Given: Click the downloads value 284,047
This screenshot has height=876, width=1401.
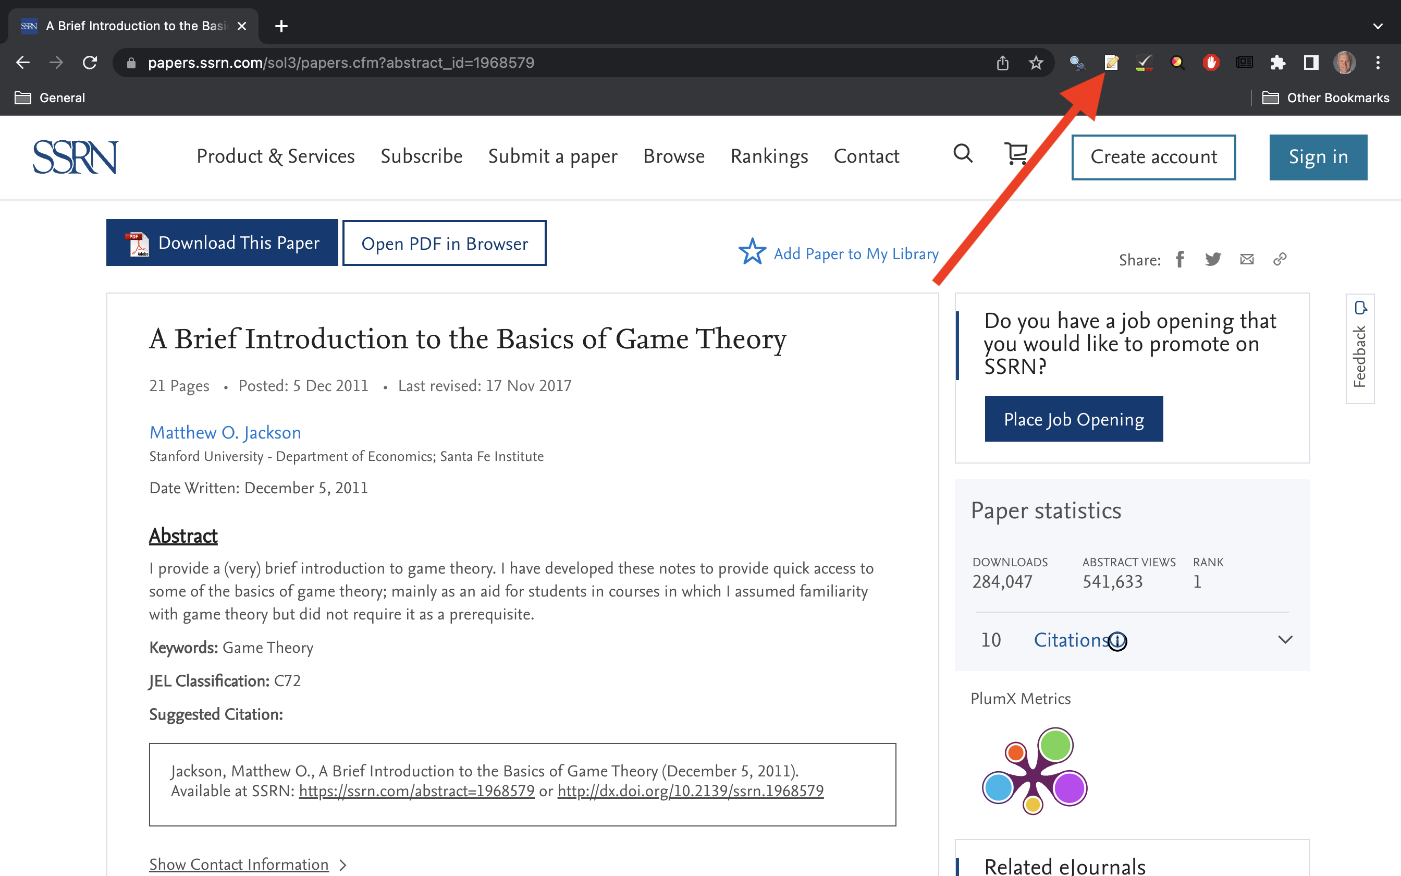Looking at the screenshot, I should click(x=1002, y=582).
